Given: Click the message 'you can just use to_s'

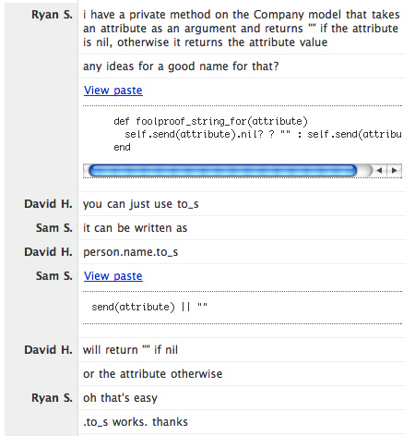Looking at the screenshot, I should (x=141, y=204).
